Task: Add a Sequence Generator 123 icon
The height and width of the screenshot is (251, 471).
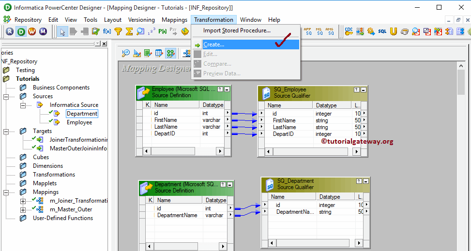Action: 152,31
